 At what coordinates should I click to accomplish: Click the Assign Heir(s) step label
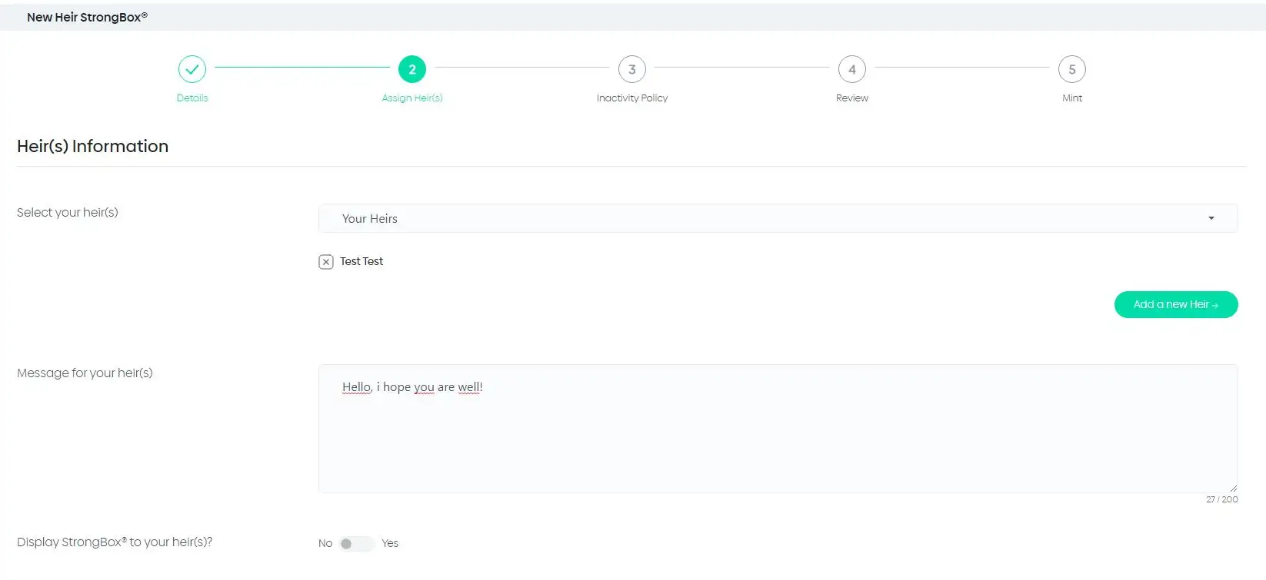pos(412,98)
